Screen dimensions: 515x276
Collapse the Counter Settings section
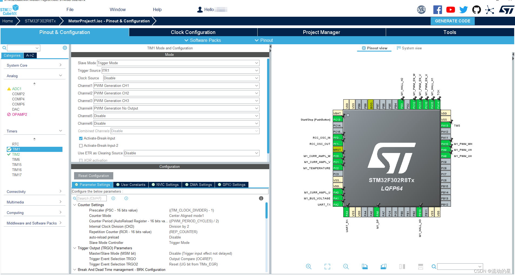click(x=75, y=205)
